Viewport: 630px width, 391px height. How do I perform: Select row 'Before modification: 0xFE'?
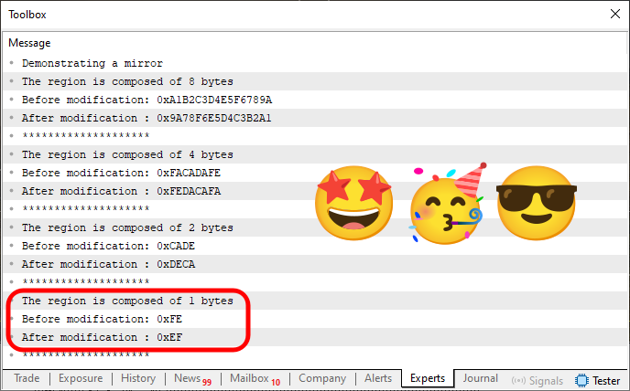(x=315, y=319)
